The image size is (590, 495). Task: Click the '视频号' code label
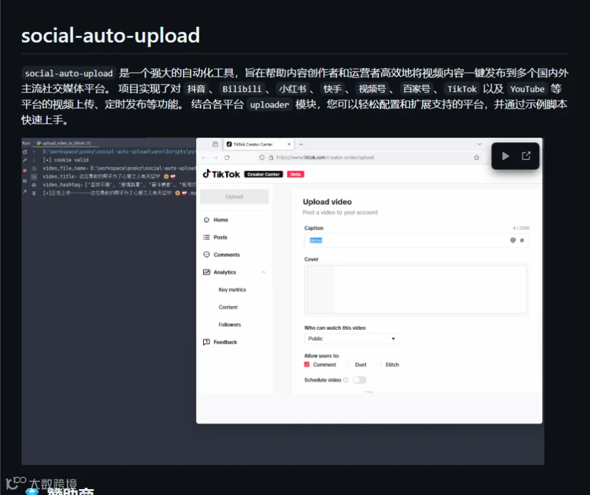pos(372,89)
